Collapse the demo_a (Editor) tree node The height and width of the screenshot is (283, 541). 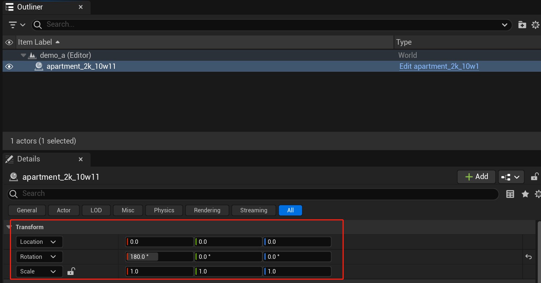pyautogui.click(x=23, y=55)
